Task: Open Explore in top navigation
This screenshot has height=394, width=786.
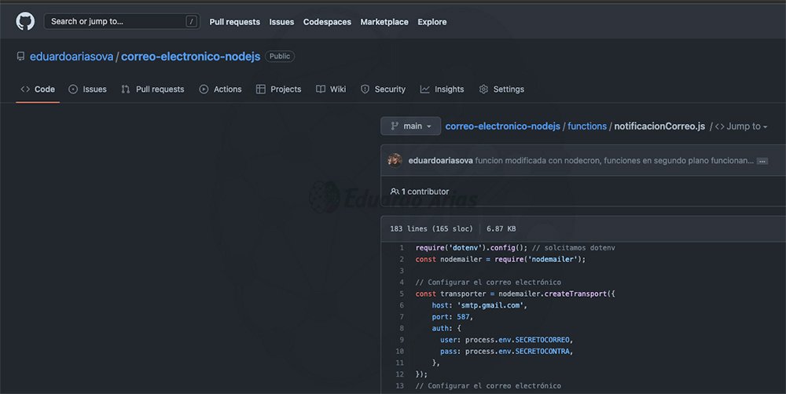Action: 432,22
